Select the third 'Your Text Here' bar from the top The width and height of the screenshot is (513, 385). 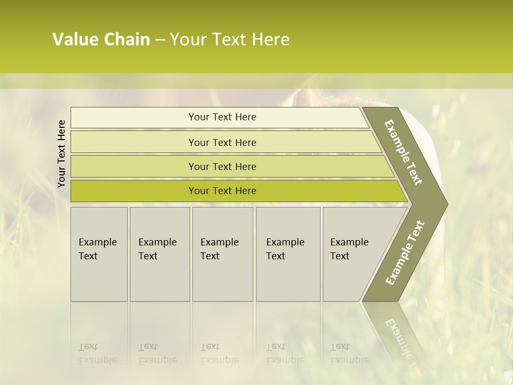[222, 166]
